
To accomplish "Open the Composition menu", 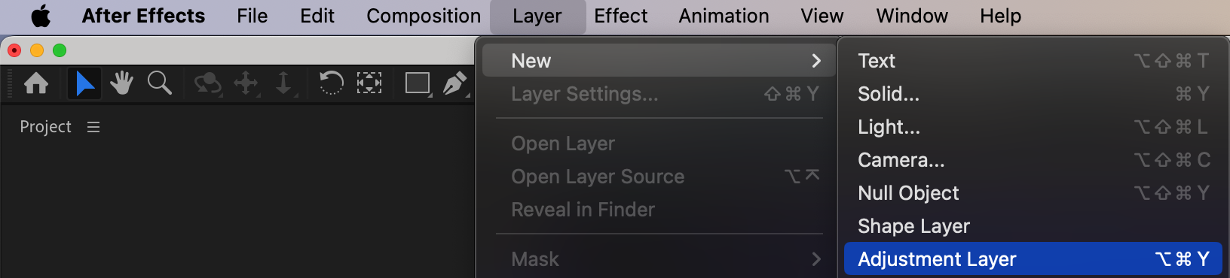I will click(424, 16).
